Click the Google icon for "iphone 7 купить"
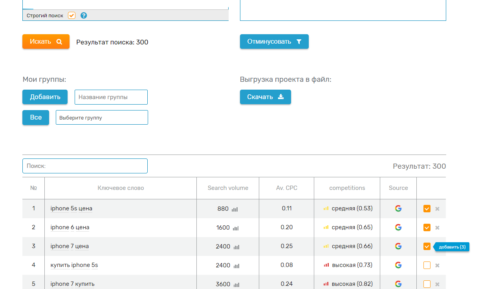This screenshot has height=289, width=491. pyautogui.click(x=398, y=283)
